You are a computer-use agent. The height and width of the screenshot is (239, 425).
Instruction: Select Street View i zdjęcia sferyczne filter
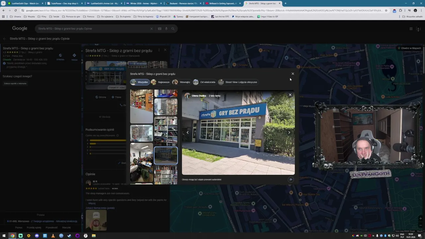pyautogui.click(x=238, y=82)
